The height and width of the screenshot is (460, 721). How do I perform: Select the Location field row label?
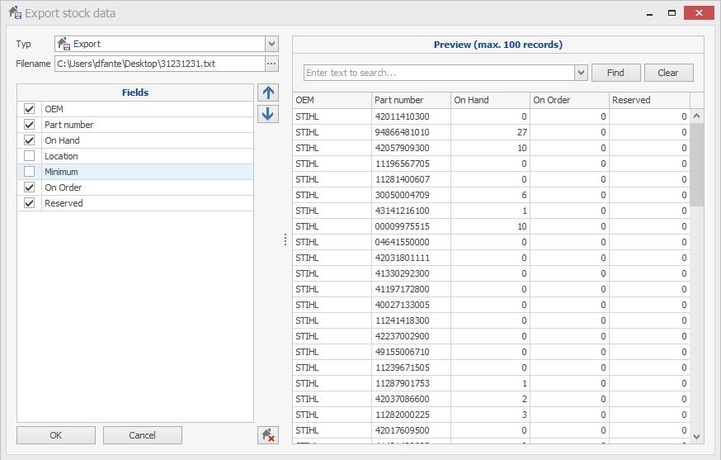pyautogui.click(x=61, y=156)
